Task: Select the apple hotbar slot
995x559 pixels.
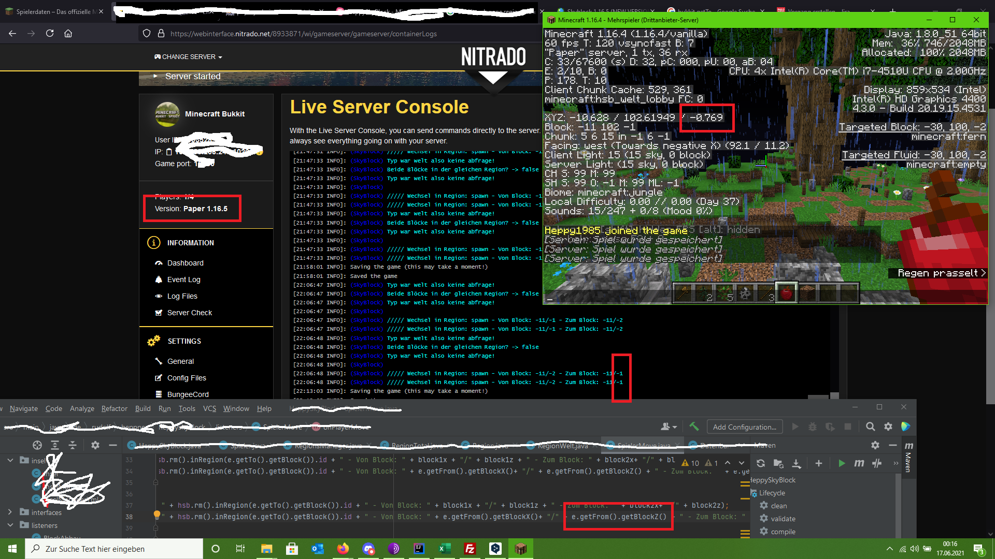Action: [x=786, y=293]
